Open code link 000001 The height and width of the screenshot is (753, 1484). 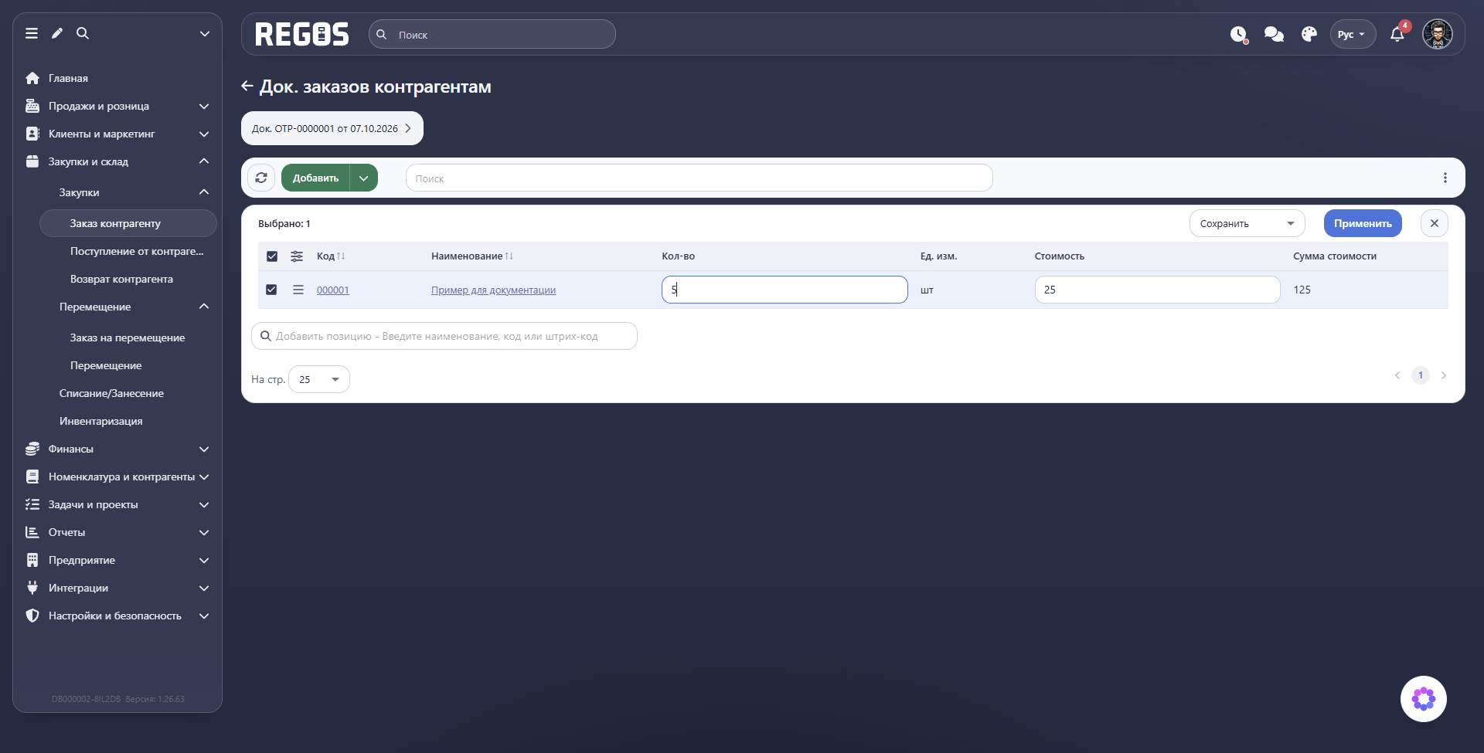pos(333,290)
